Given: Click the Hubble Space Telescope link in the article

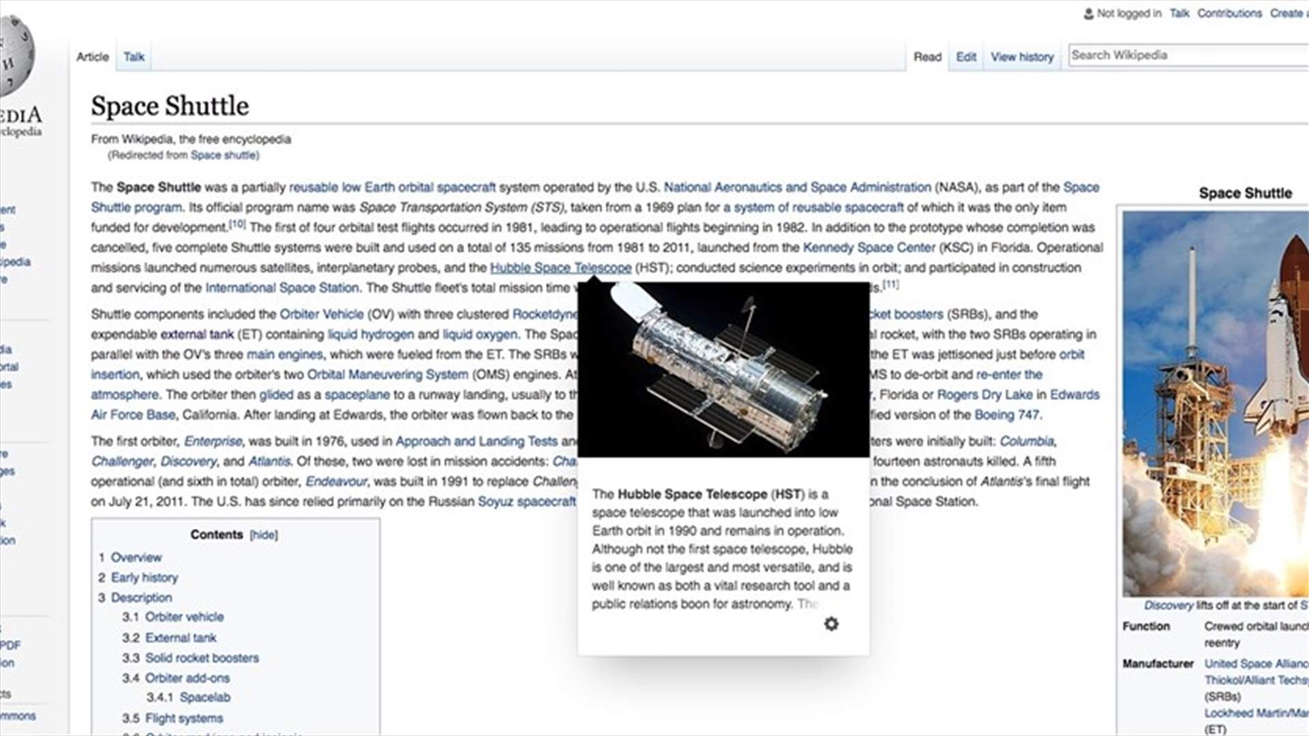Looking at the screenshot, I should 560,268.
